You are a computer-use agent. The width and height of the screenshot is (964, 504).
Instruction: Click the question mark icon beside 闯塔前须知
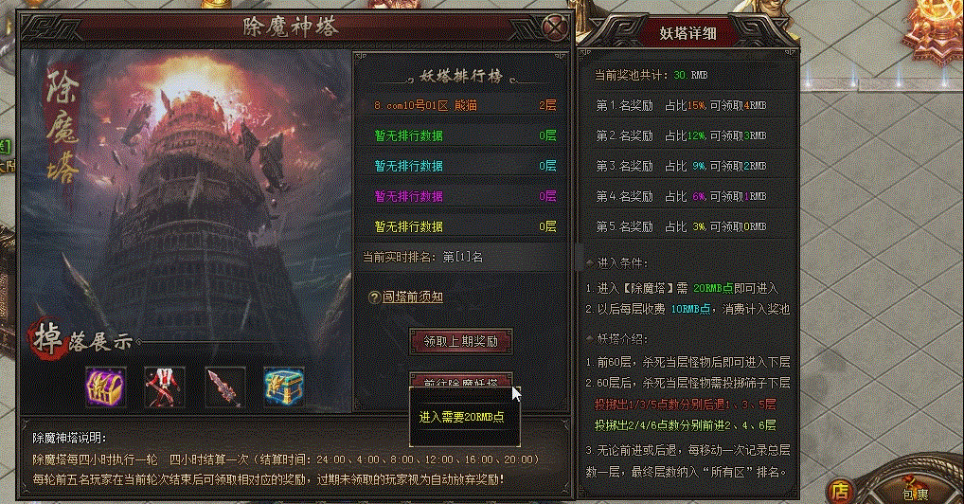click(374, 297)
